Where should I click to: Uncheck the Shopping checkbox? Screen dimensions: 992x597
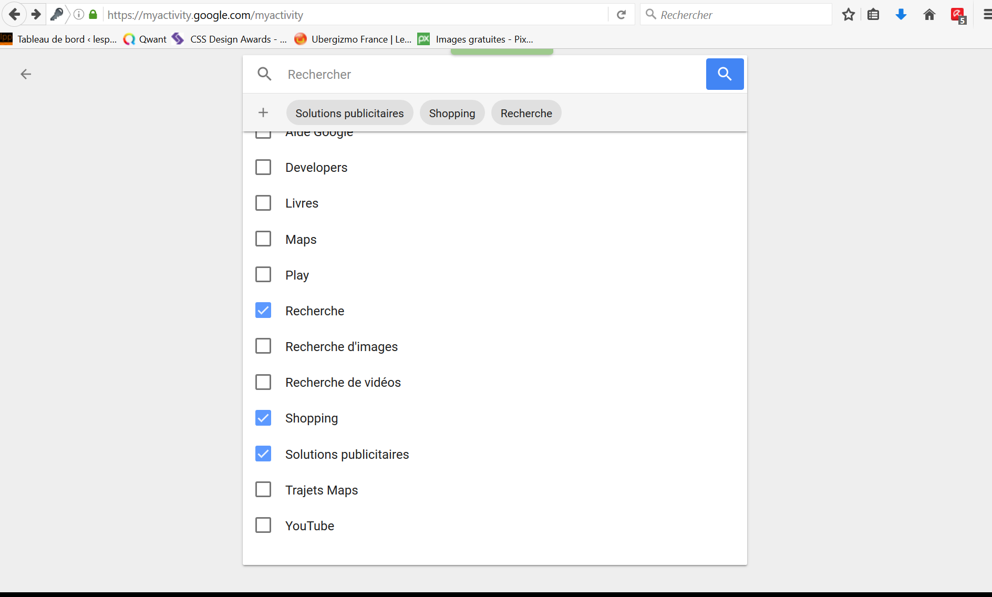point(263,418)
